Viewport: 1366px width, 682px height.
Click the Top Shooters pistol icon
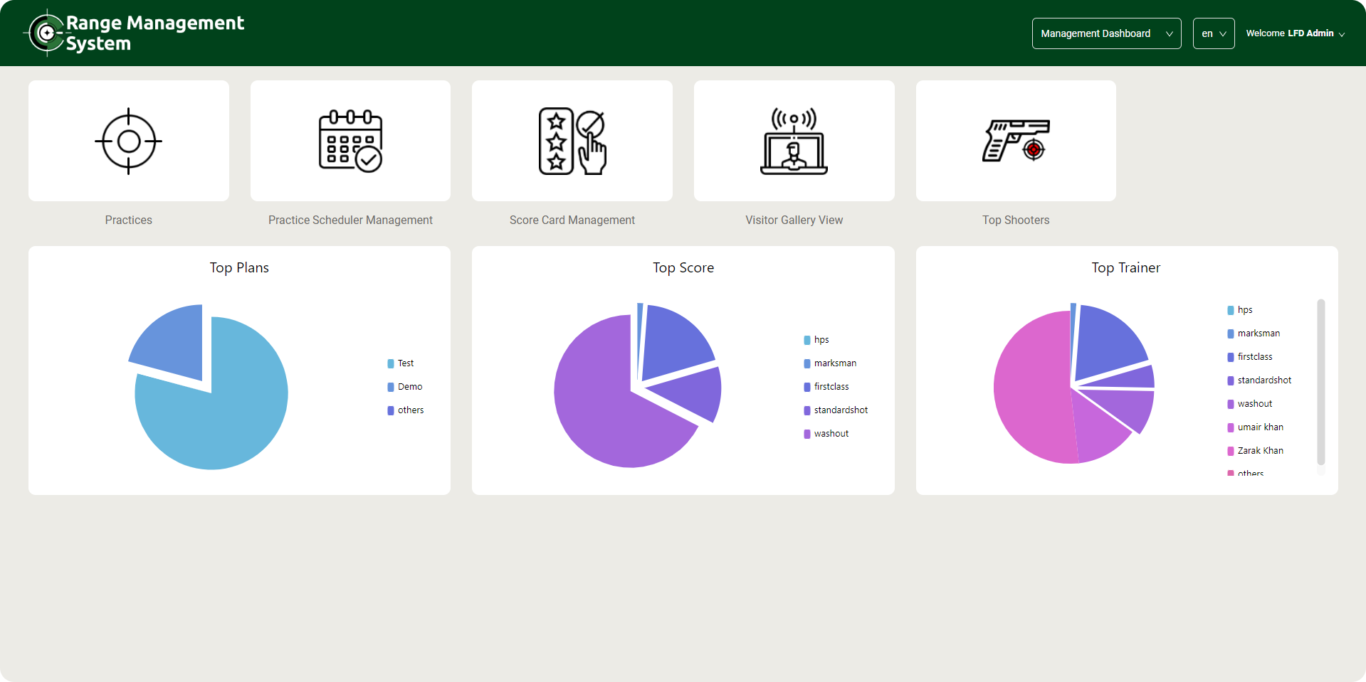pyautogui.click(x=1016, y=141)
